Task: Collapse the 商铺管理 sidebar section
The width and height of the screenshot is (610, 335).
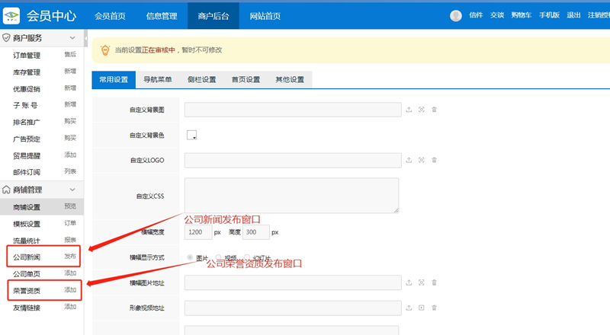Action: 72,189
